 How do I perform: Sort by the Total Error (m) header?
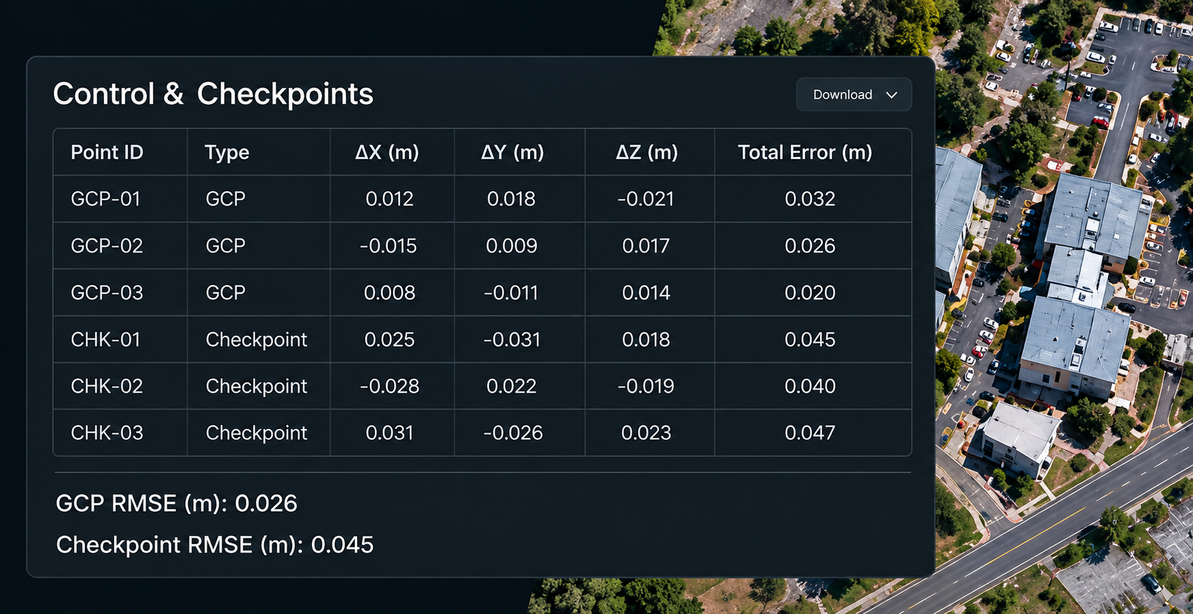pos(805,152)
